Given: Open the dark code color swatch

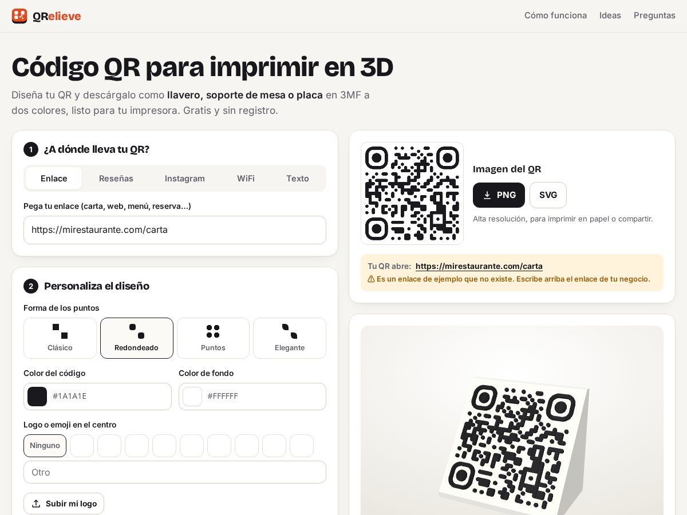Looking at the screenshot, I should (37, 397).
